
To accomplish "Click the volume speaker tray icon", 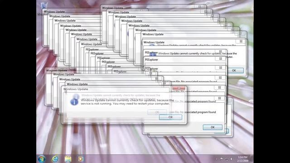I will click(232, 159).
